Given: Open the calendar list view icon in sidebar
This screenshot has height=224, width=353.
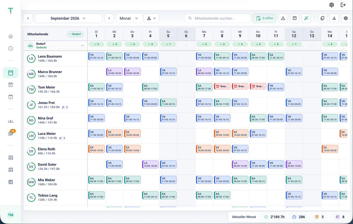Looking at the screenshot, I should [x=11, y=85].
